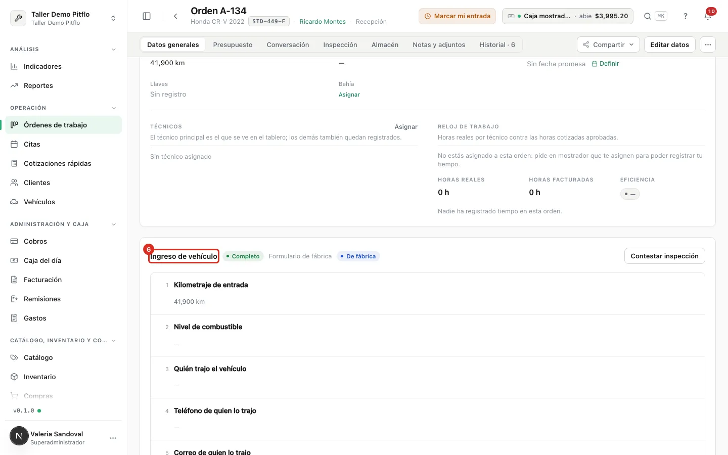Open Ricardo Montes client link
Screen dimensions: 728x455
point(323,22)
